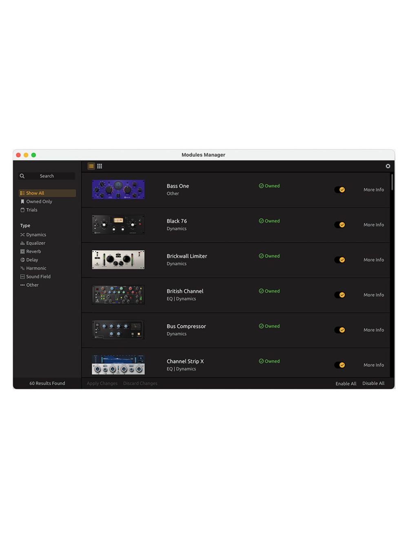The width and height of the screenshot is (408, 538).
Task: Open More Info for Bus Compressor
Action: 373,330
